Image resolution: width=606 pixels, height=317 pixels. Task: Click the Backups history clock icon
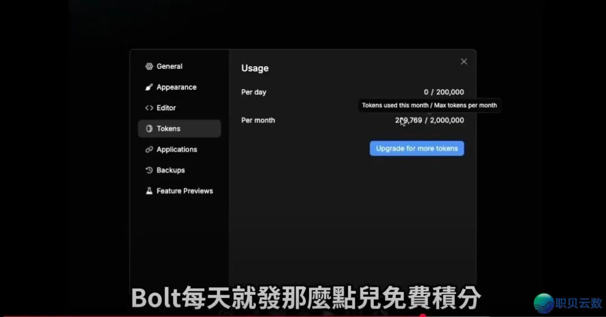click(x=149, y=170)
